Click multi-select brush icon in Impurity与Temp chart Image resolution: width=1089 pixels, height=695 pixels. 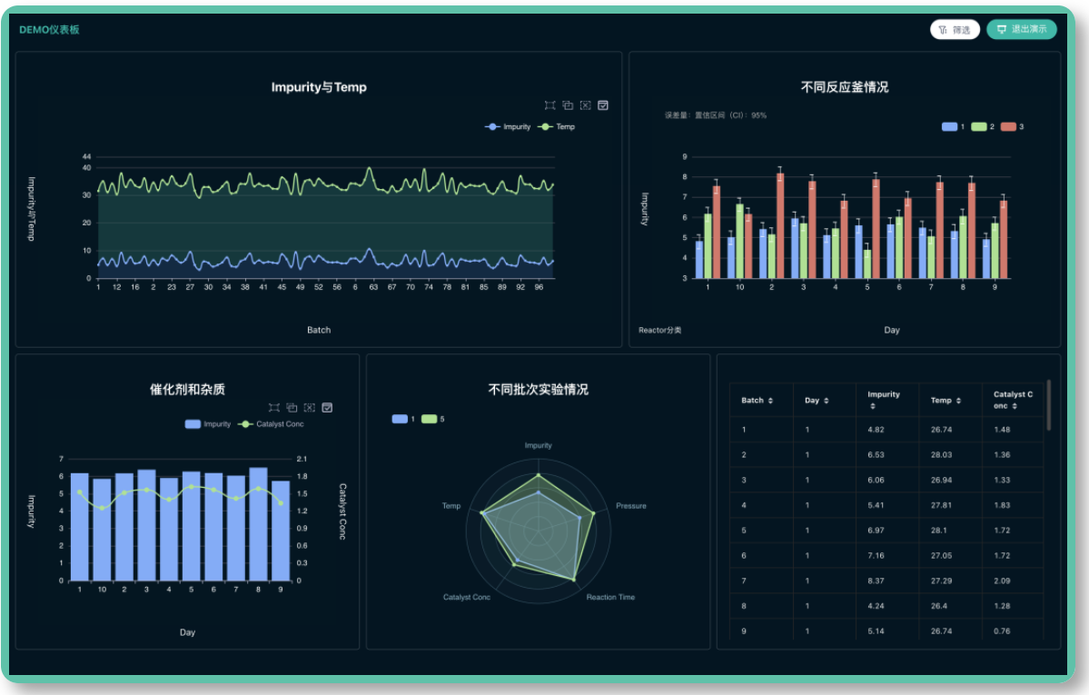pos(568,105)
